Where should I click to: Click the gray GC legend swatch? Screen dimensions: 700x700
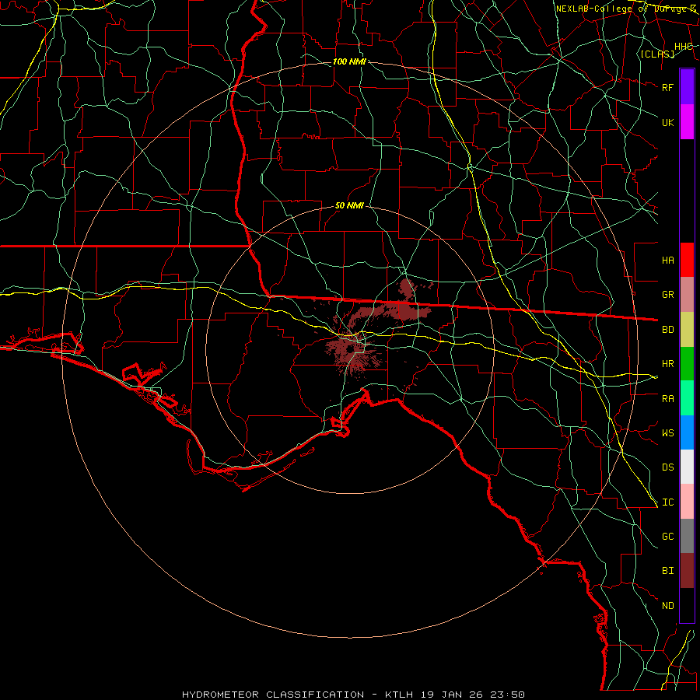tap(687, 536)
